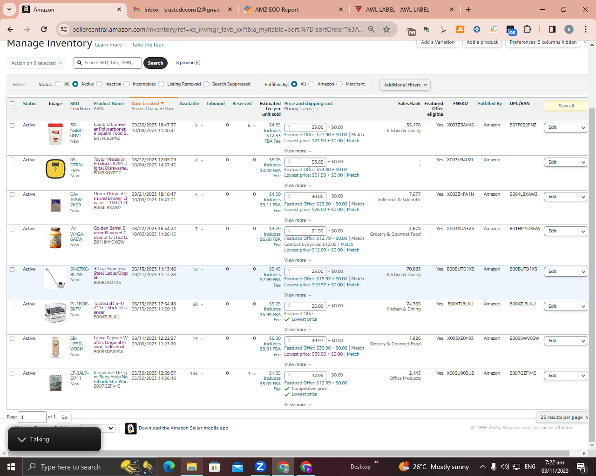Screen dimensions: 596x476
Task: Open the Chrome profile avatar
Action: [x=569, y=29]
